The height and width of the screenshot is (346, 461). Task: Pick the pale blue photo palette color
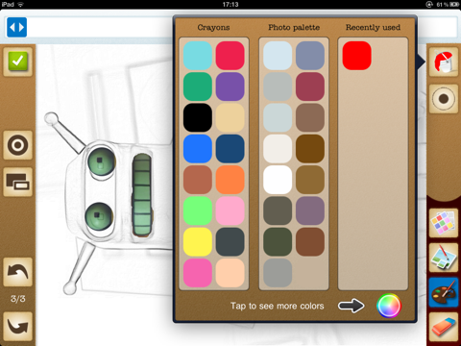(278, 56)
